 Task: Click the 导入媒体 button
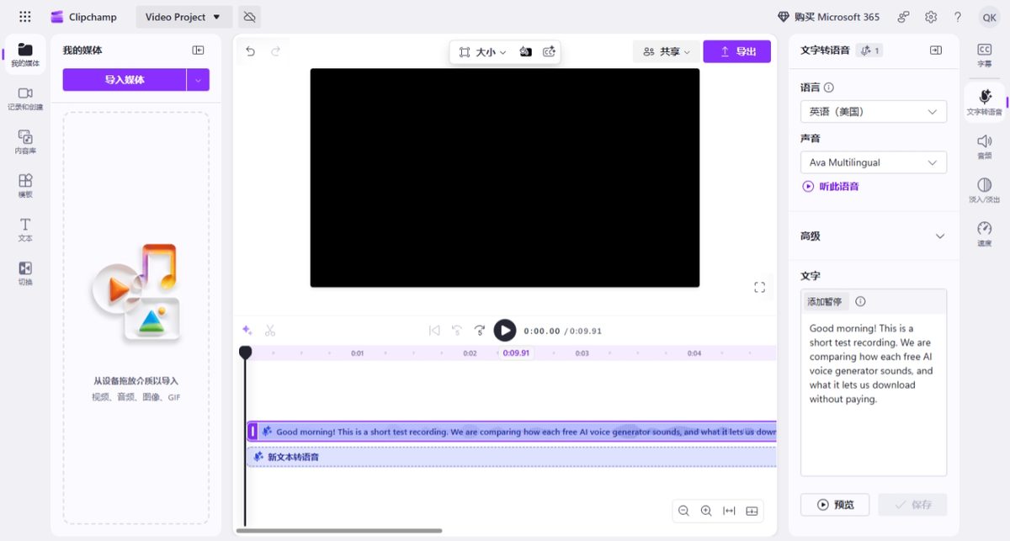click(125, 80)
